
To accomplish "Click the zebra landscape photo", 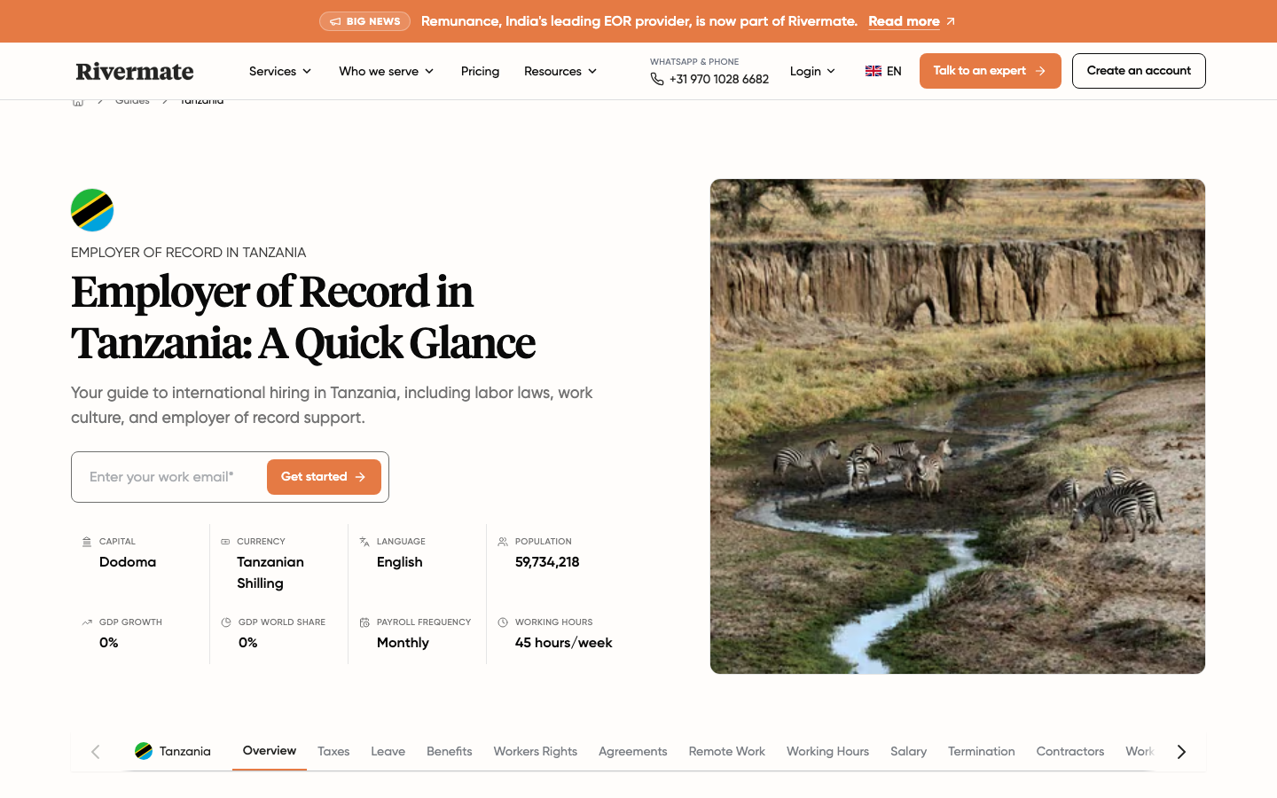I will 958,426.
